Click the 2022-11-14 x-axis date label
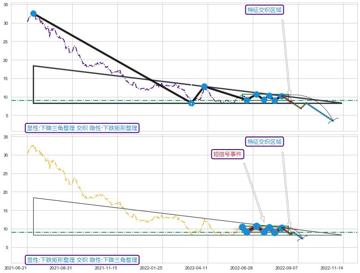This screenshot has height=273, width=360. [331, 268]
